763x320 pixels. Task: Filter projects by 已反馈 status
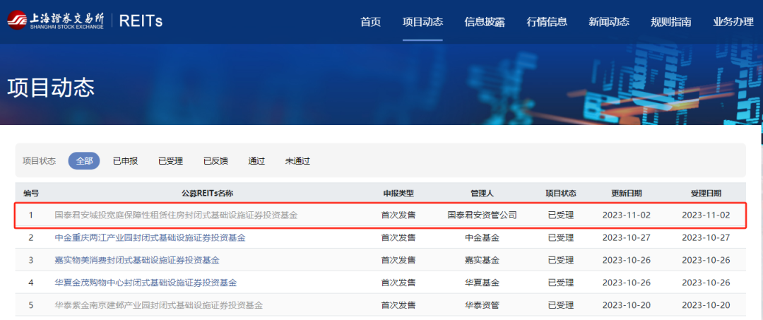pos(215,161)
